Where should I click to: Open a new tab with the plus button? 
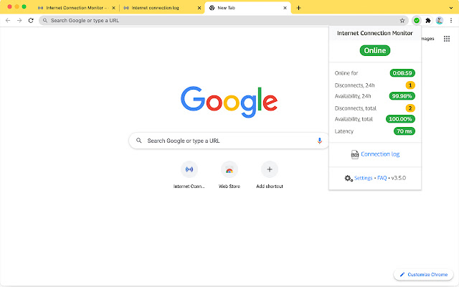pos(298,8)
